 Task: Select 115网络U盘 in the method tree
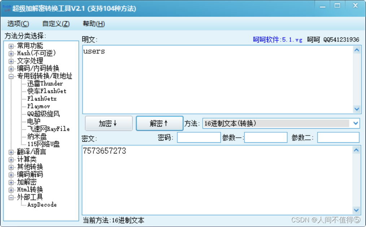click(43, 144)
